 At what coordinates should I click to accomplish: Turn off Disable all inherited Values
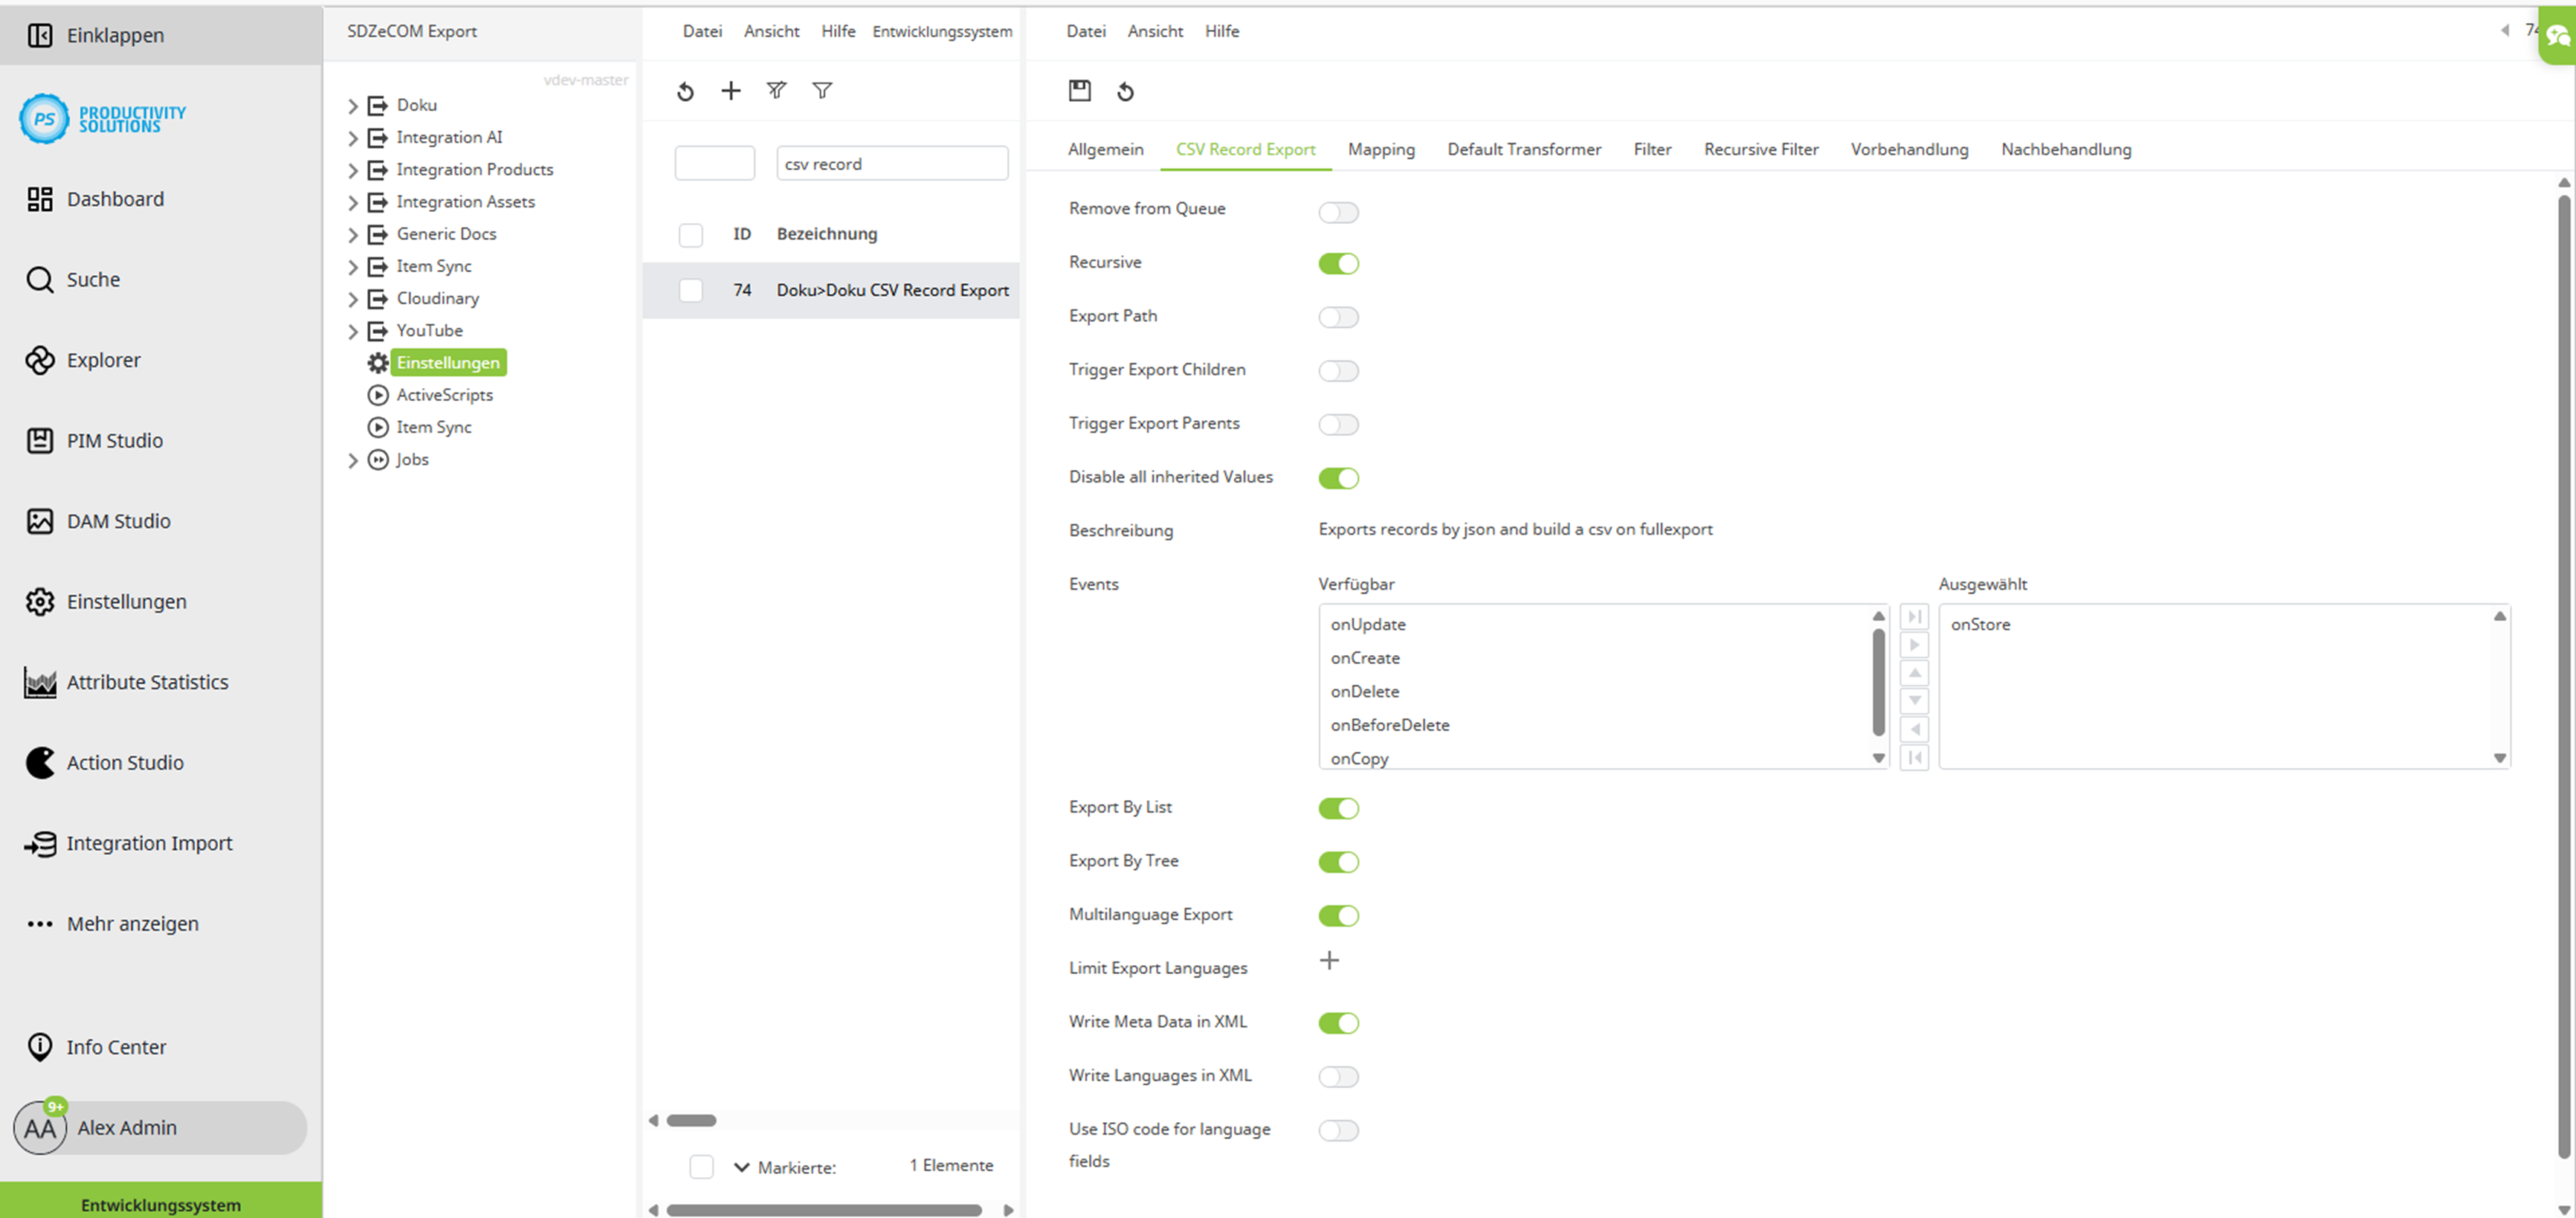pos(1338,478)
